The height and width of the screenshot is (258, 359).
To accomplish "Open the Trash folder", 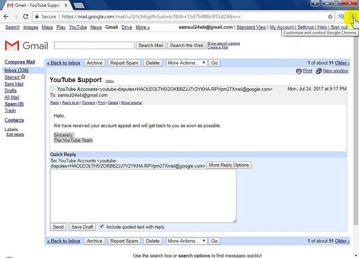I will tap(10, 110).
